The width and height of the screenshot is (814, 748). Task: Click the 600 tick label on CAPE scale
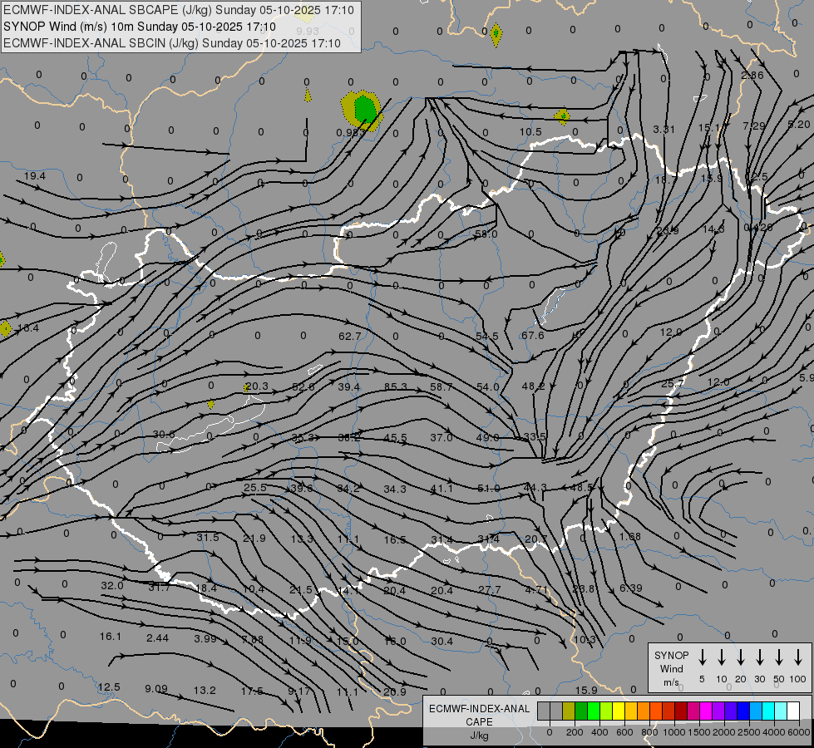tap(624, 732)
